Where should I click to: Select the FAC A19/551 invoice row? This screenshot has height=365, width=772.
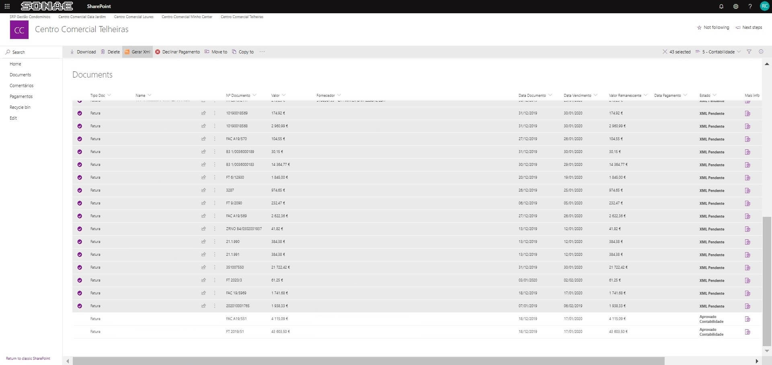(80, 318)
